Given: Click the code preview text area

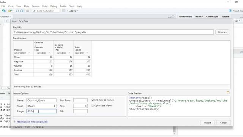Looking at the screenshot, I should [179, 107].
